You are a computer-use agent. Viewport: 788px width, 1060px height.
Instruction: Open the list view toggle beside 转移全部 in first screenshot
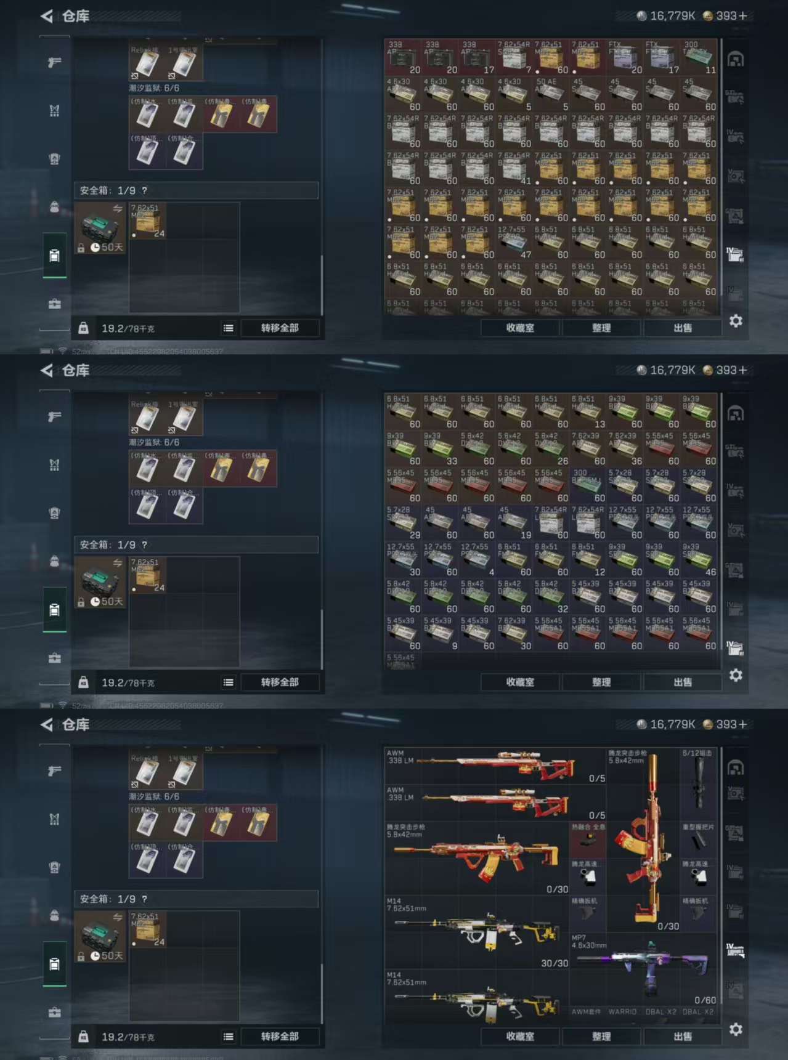pyautogui.click(x=229, y=328)
